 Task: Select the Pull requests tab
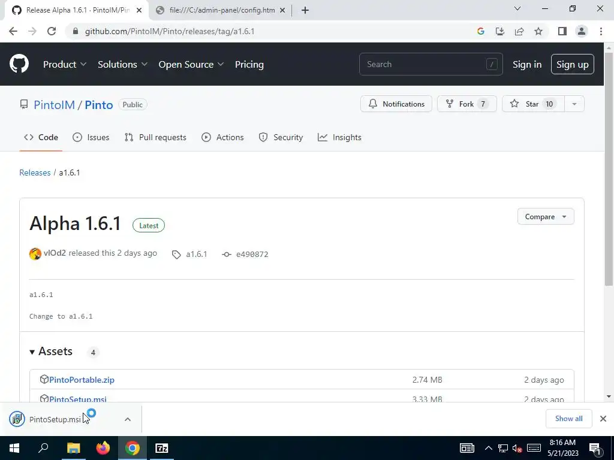155,137
